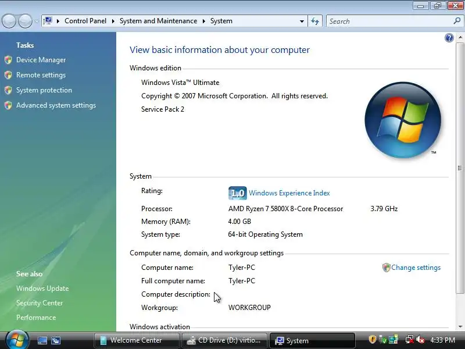Click the '64-bit Operating System' value
Viewport: 465px width, 349px height.
(266, 234)
